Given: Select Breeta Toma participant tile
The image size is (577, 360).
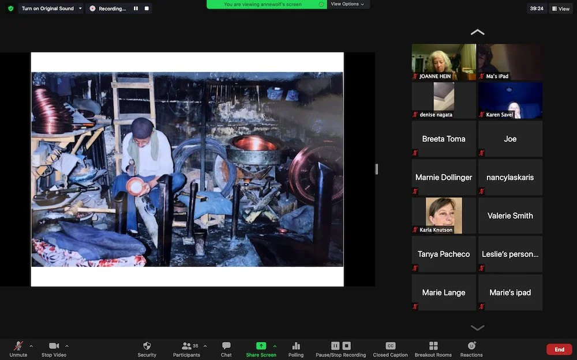Looking at the screenshot, I should 444,139.
